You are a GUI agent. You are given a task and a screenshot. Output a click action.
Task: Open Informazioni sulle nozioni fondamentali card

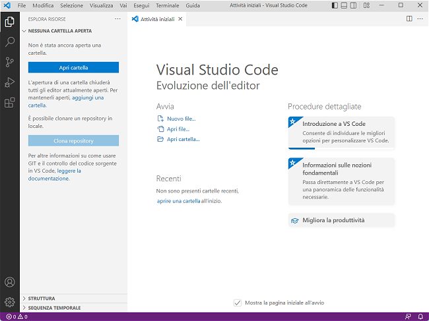(x=341, y=181)
